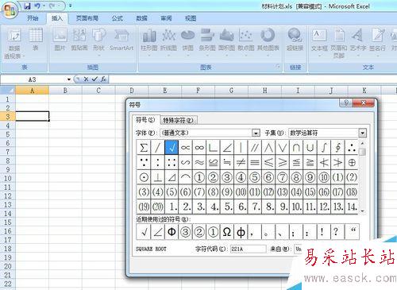The width and height of the screenshot is (397, 290).
Task: Select the parenthesized (7) symbol
Action: [x=199, y=191]
